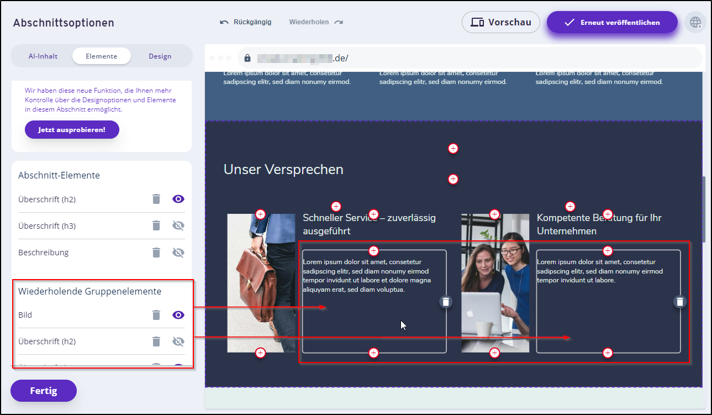Delete the first card's Lorem ipsum text box
712x415 pixels.
pyautogui.click(x=446, y=301)
